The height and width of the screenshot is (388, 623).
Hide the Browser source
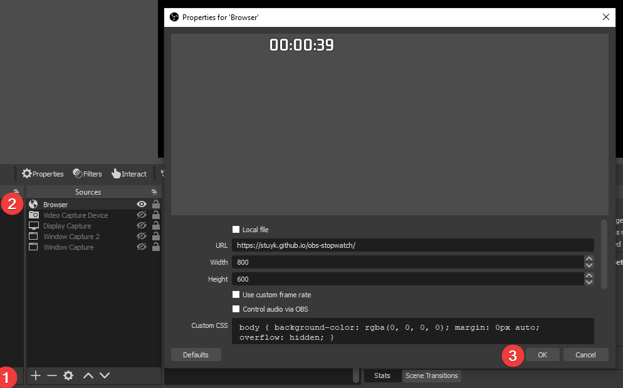click(142, 204)
